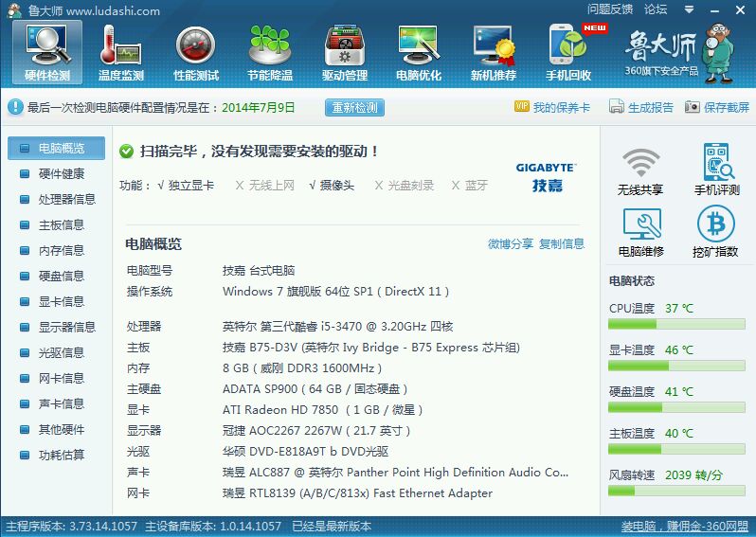Click 复制信息 copy info link
The width and height of the screenshot is (756, 537).
coord(562,244)
